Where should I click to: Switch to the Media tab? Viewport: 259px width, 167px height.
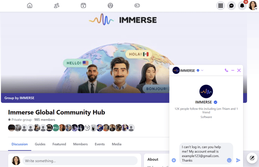117,144
